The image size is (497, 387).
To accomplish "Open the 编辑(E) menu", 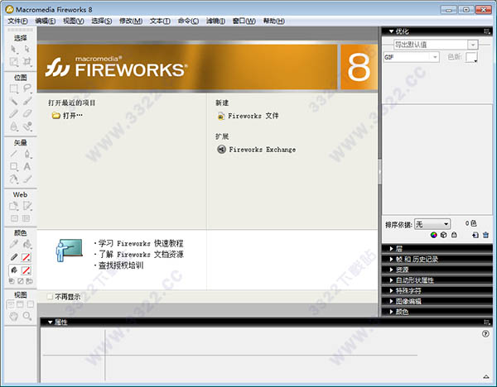I will pyautogui.click(x=46, y=21).
